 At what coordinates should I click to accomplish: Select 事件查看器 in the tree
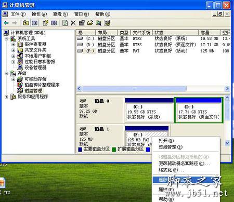pos(35,44)
